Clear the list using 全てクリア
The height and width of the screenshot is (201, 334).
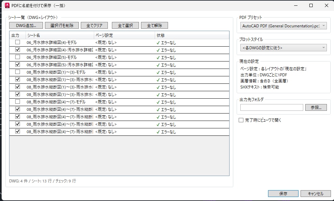click(x=94, y=26)
